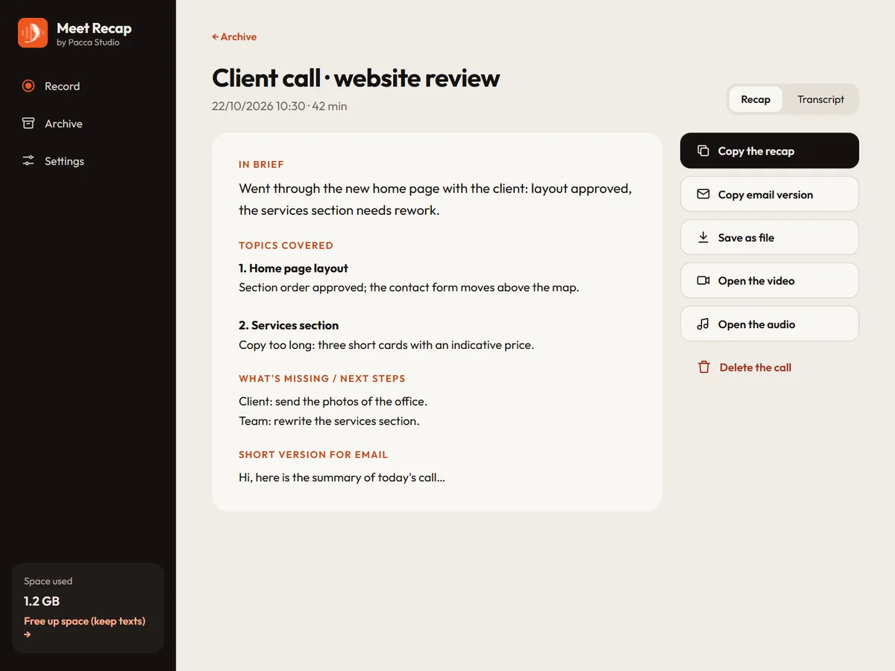
Task: Click the TOPICS COVERED heading
Action: 286,245
